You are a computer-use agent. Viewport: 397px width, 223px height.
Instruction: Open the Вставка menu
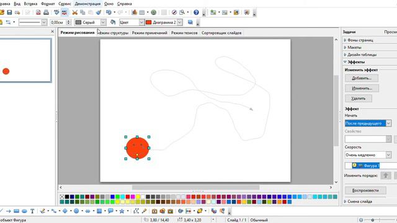[30, 4]
